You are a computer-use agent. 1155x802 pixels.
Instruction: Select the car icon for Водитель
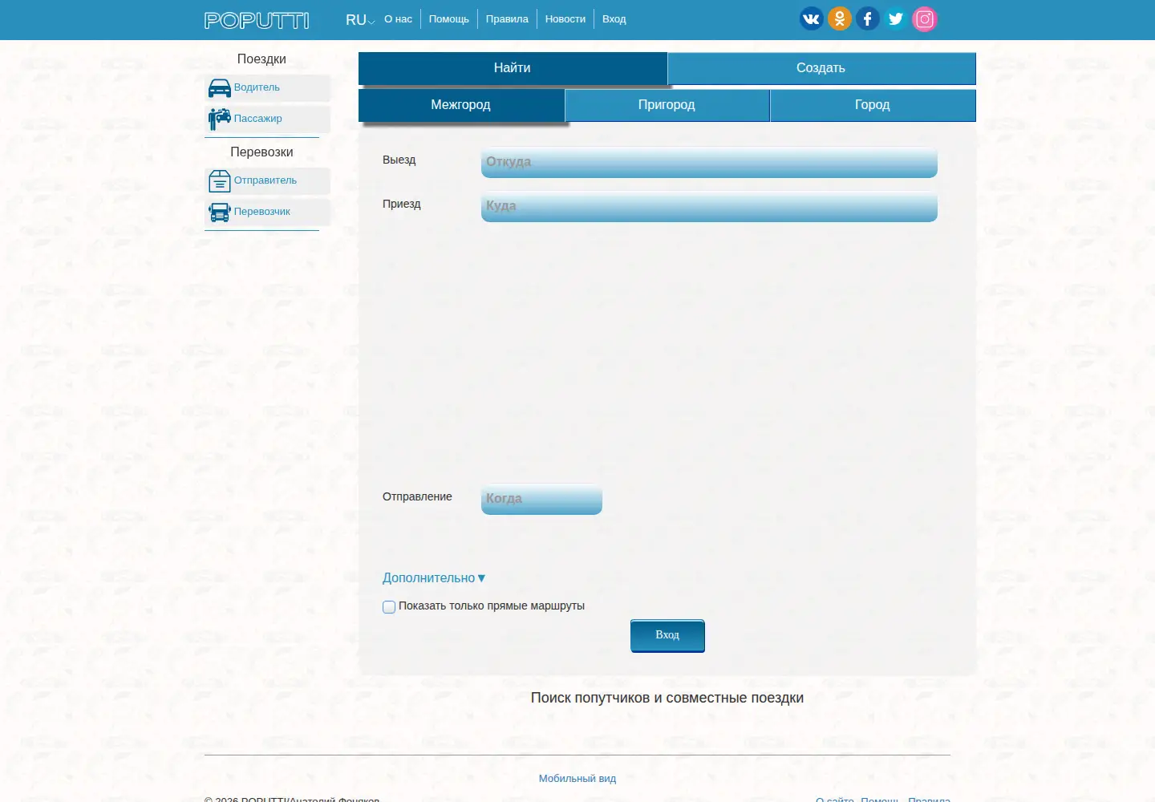(219, 87)
